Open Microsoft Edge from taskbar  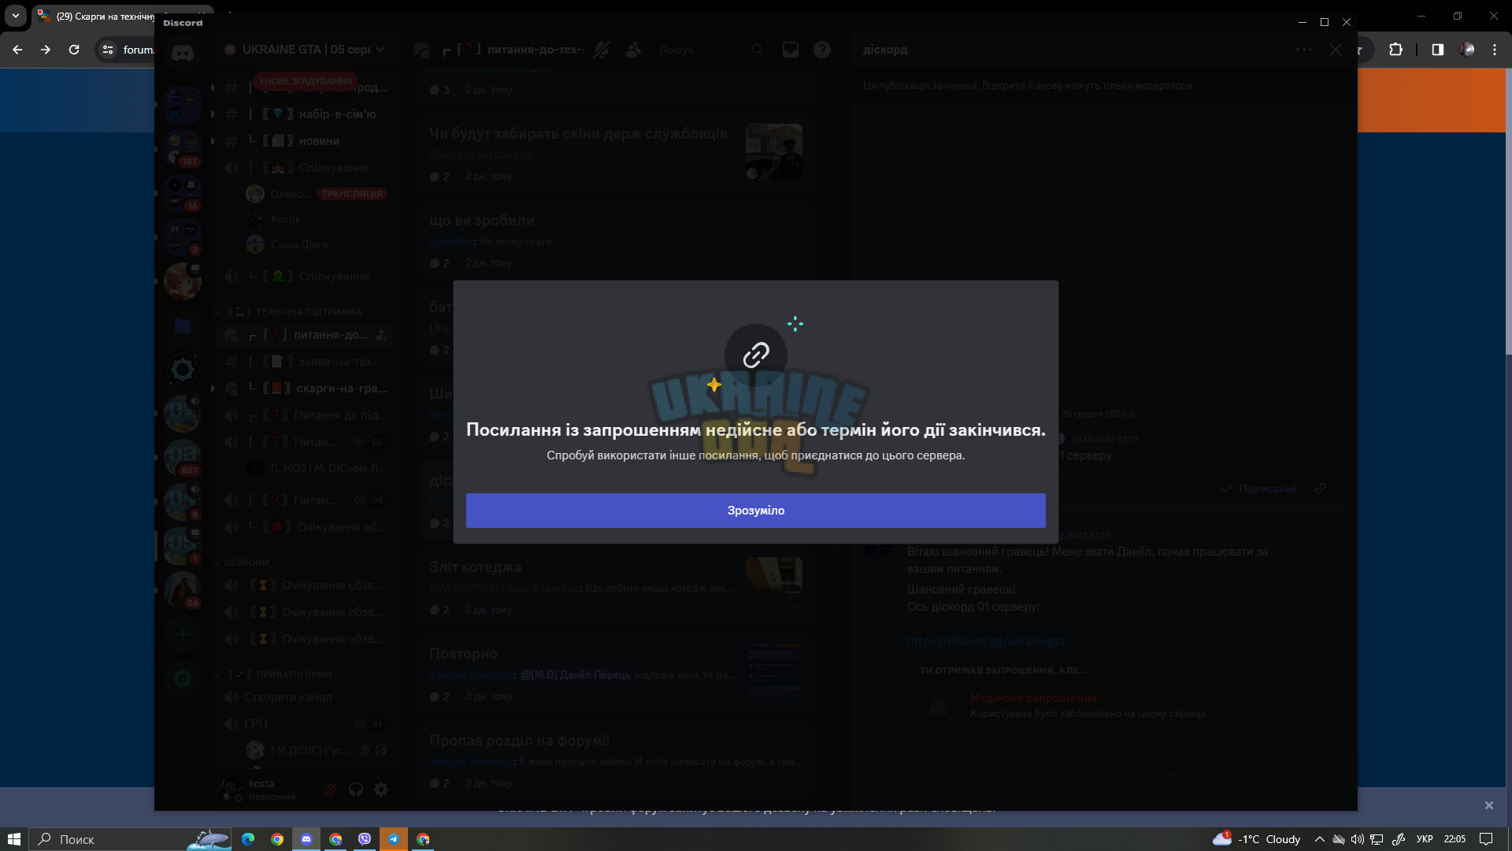click(x=248, y=839)
